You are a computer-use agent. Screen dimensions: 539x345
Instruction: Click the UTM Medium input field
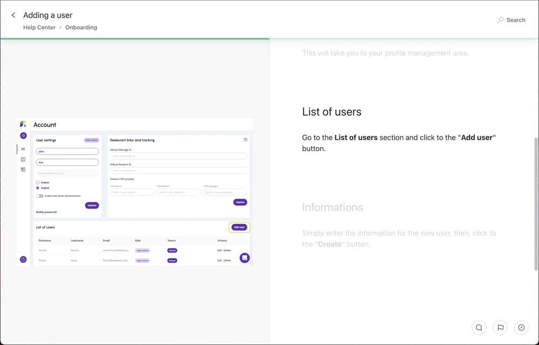tap(178, 192)
